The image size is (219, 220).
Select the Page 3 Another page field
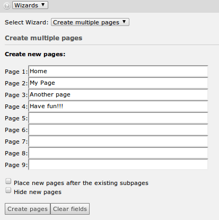pyautogui.click(x=118, y=94)
